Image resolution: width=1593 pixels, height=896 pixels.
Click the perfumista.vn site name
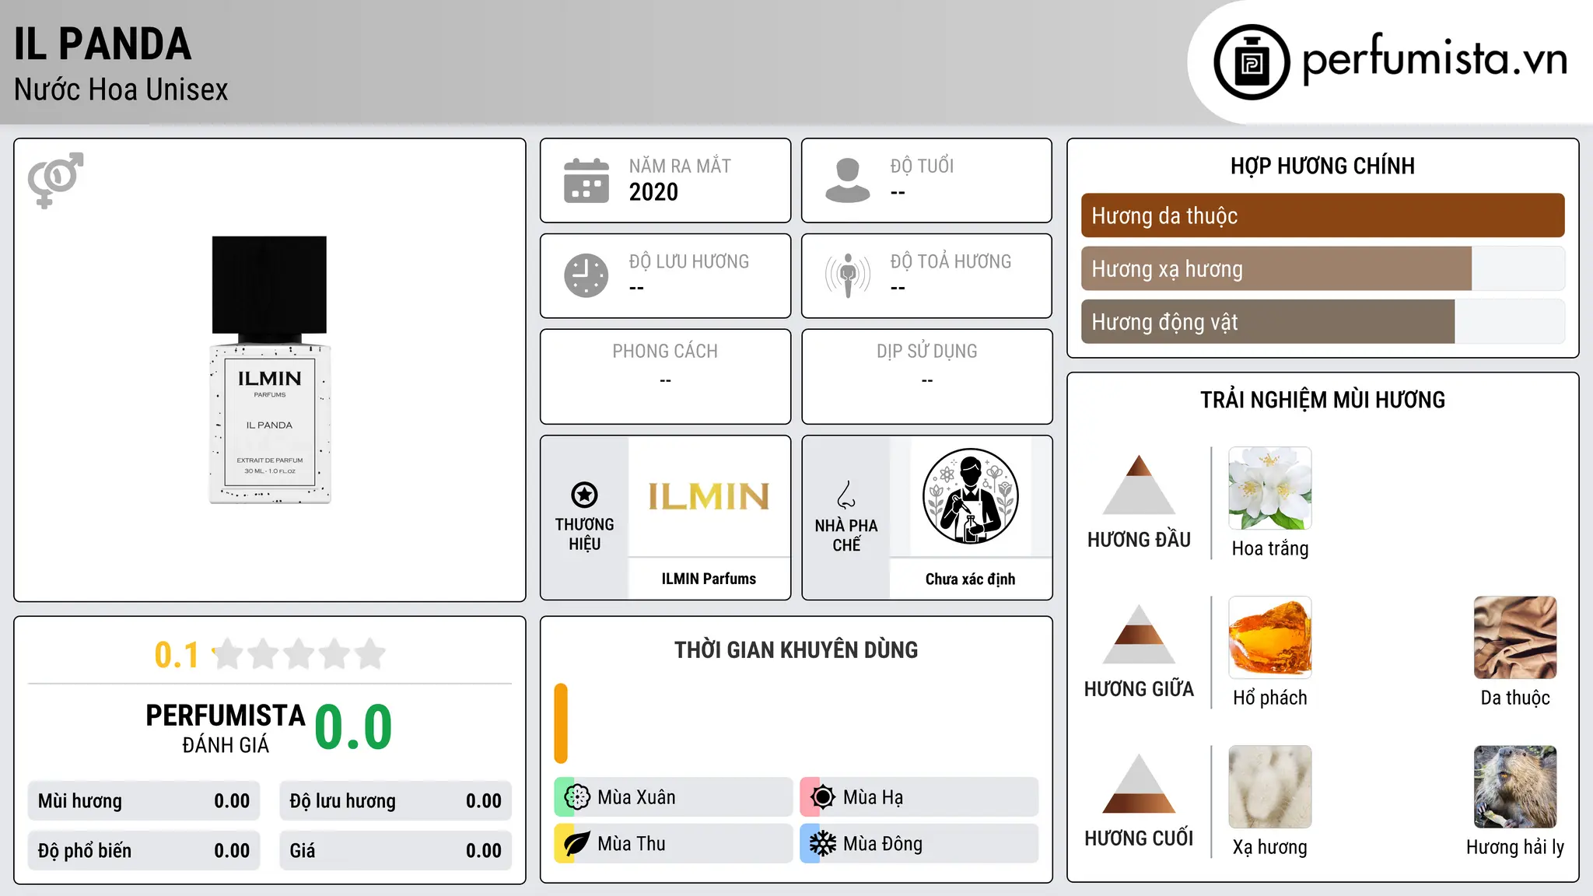coord(1434,59)
